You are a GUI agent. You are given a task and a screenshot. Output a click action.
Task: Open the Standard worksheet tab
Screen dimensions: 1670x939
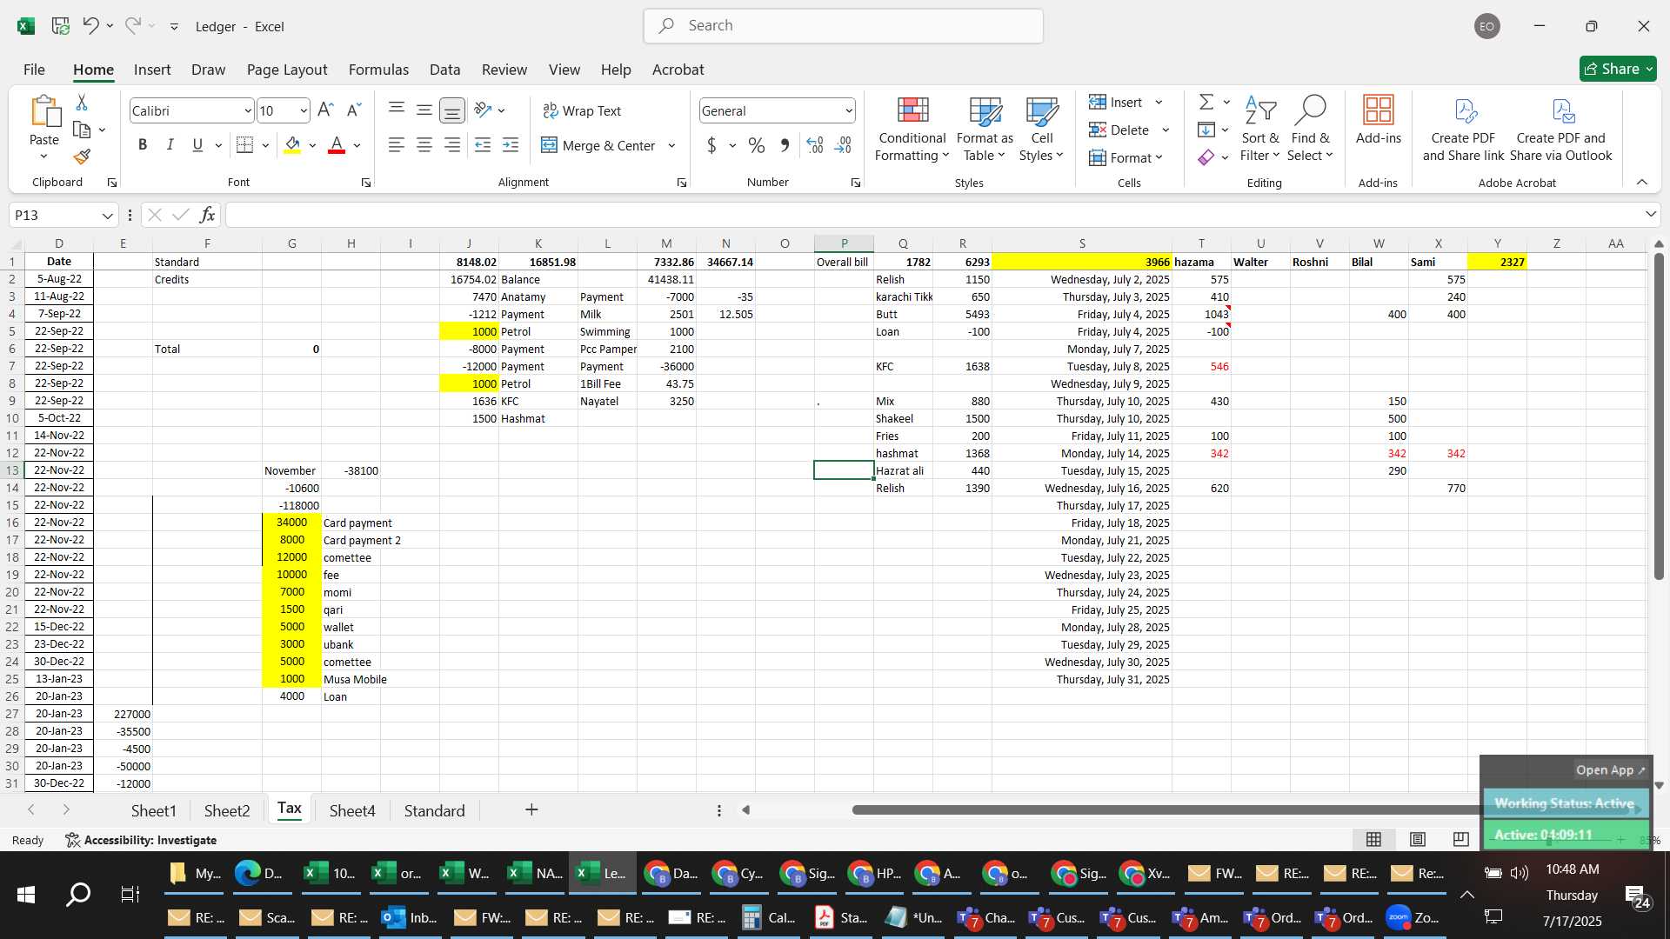pos(434,810)
